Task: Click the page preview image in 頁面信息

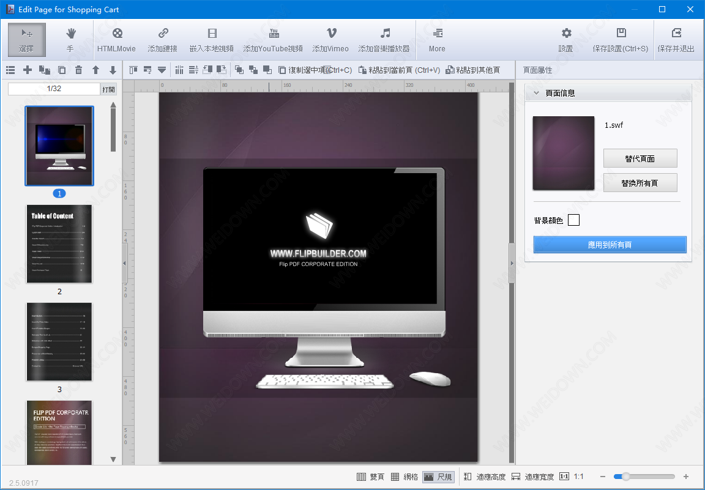Action: click(x=564, y=154)
